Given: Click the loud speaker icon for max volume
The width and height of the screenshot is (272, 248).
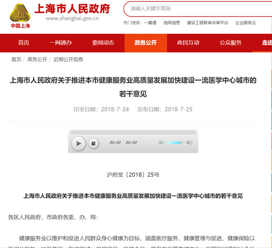Looking at the screenshot, I should tap(189, 142).
